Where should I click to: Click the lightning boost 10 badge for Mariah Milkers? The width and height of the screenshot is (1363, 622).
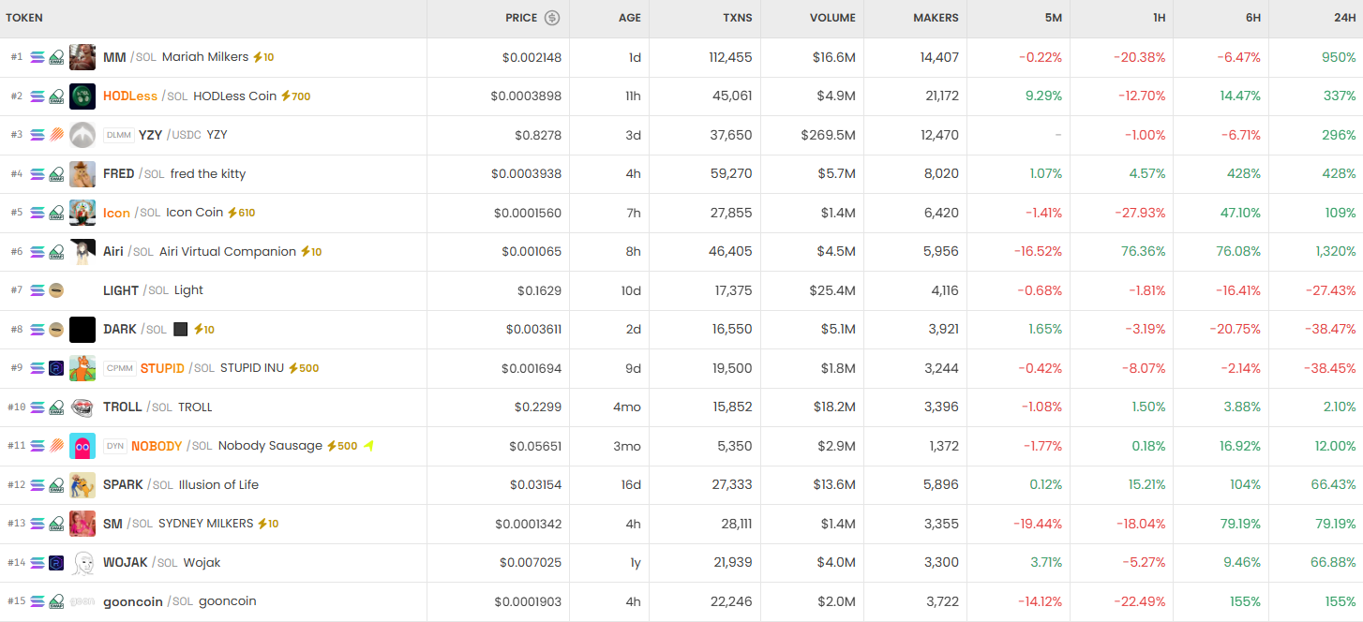pos(263,57)
